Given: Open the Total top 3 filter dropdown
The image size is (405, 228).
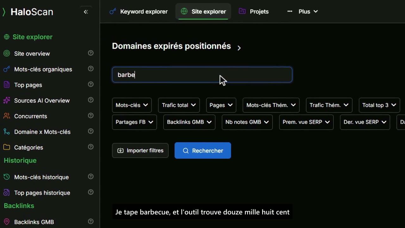Looking at the screenshot, I should click(x=379, y=105).
